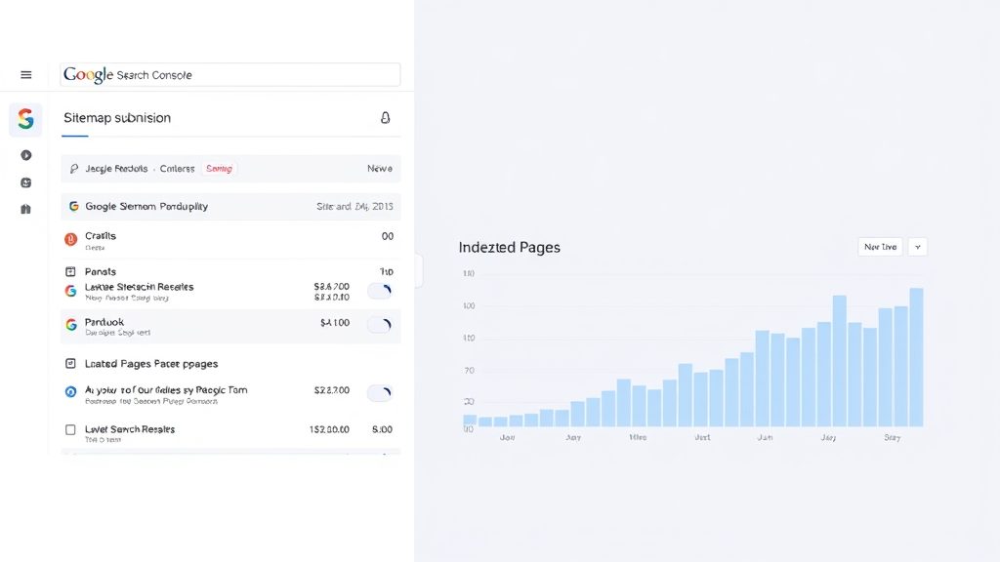
Task: Open the home icon at sidebar bottom
Action: 25,209
